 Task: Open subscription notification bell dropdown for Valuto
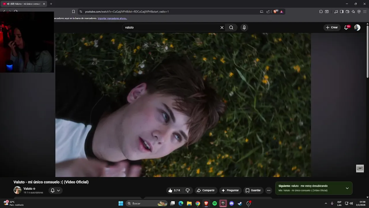click(55, 190)
